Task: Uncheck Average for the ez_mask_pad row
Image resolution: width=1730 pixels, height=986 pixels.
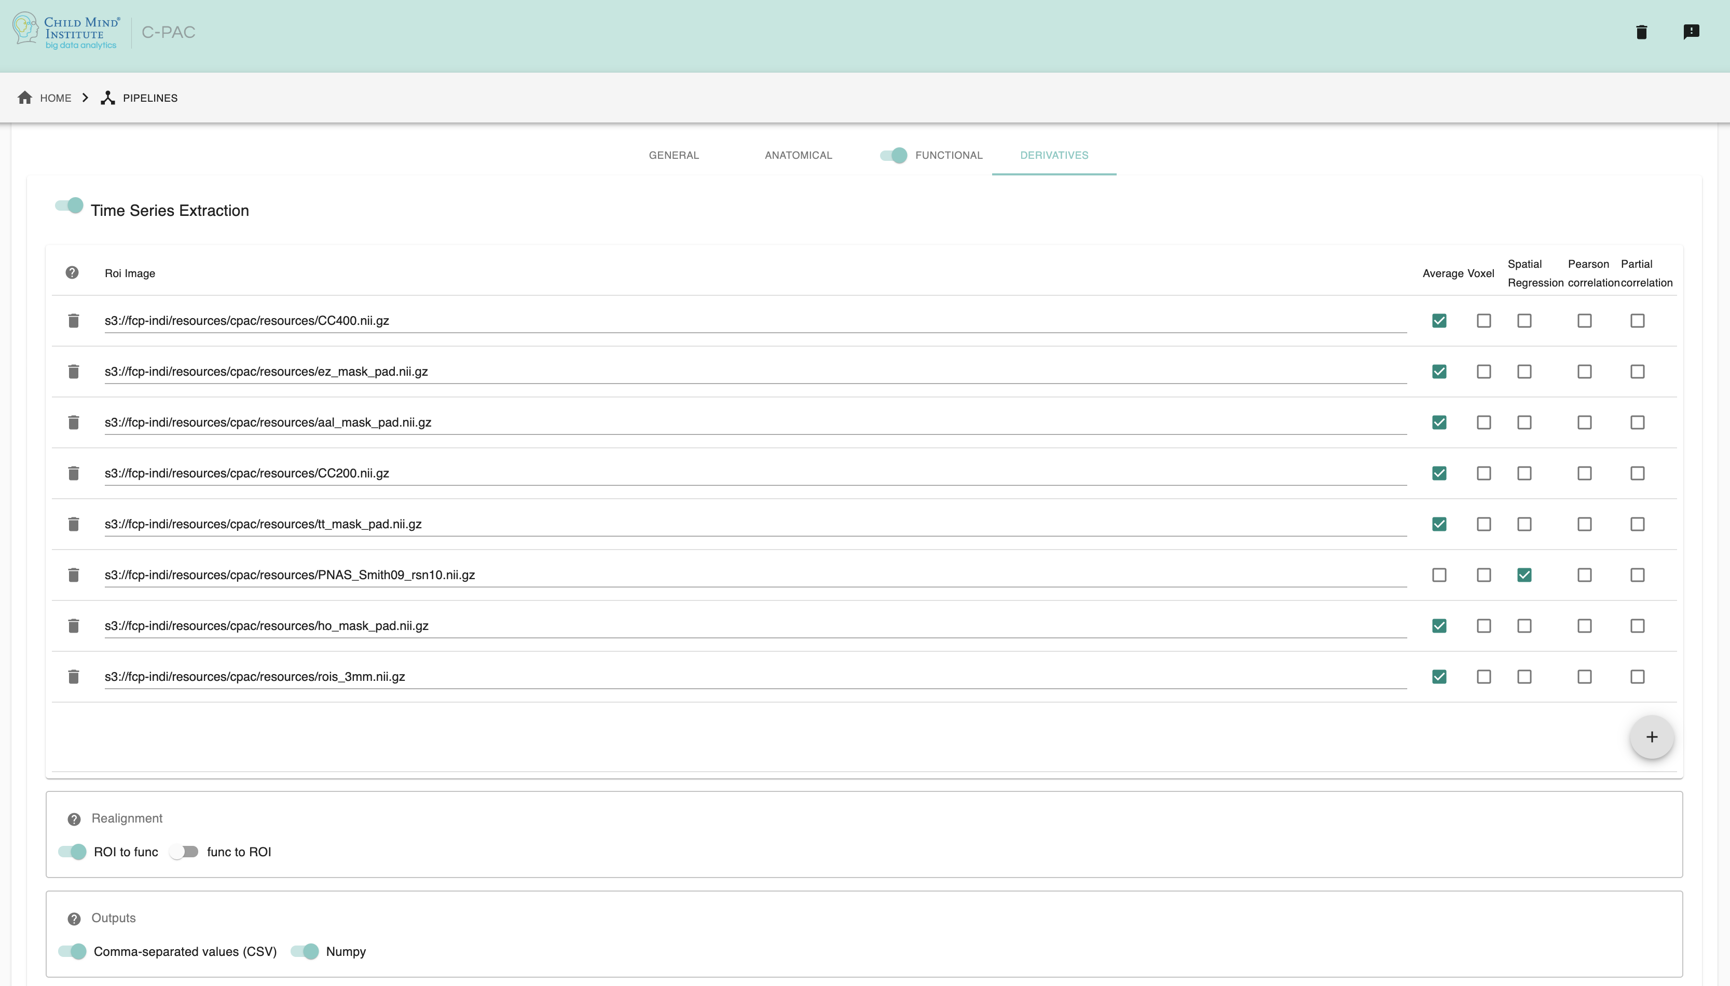Action: tap(1439, 372)
